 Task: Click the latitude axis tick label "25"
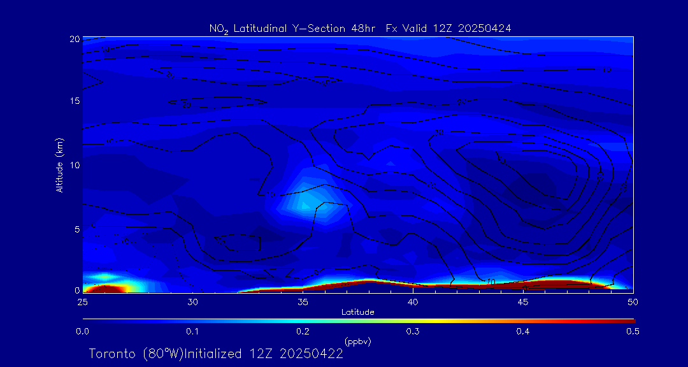click(x=82, y=301)
